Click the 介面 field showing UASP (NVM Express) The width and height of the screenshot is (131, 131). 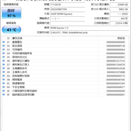tap(67, 14)
